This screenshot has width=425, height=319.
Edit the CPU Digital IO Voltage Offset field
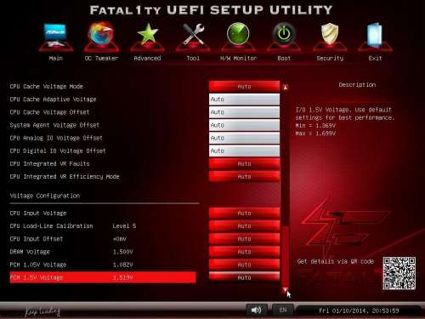click(x=244, y=151)
